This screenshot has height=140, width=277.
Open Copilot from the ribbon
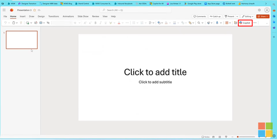[245, 23]
